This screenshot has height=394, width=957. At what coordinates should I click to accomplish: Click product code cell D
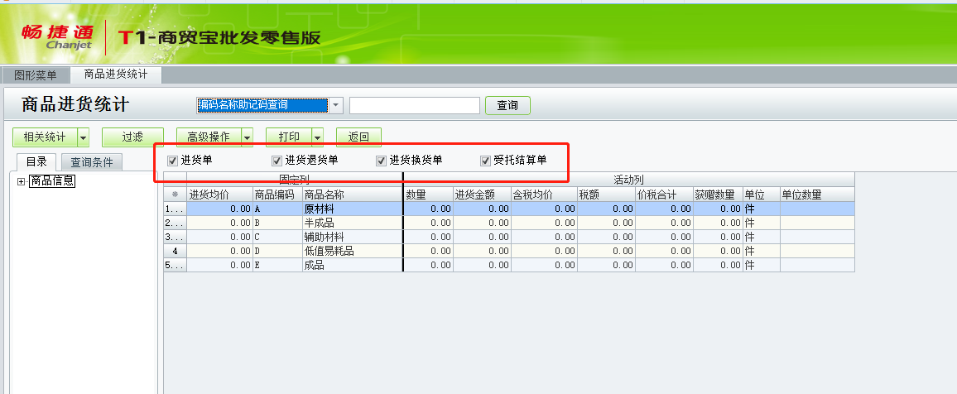(277, 251)
